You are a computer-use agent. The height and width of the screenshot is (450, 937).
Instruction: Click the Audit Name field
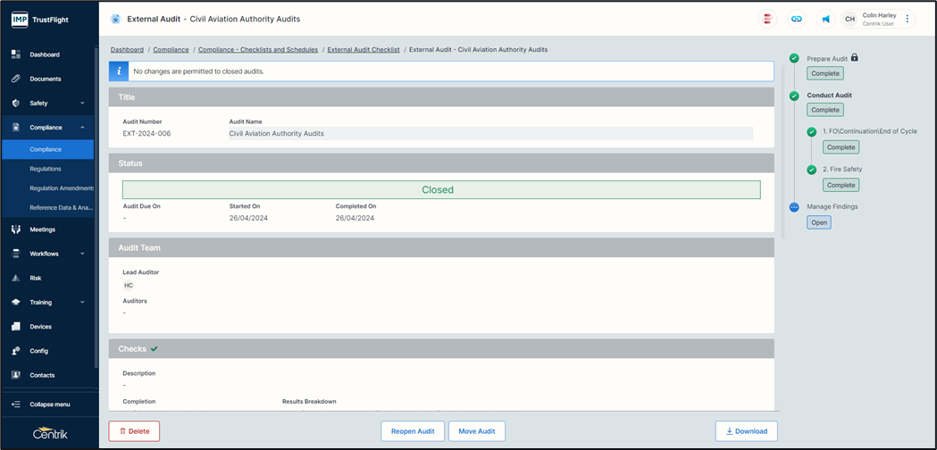click(x=490, y=134)
